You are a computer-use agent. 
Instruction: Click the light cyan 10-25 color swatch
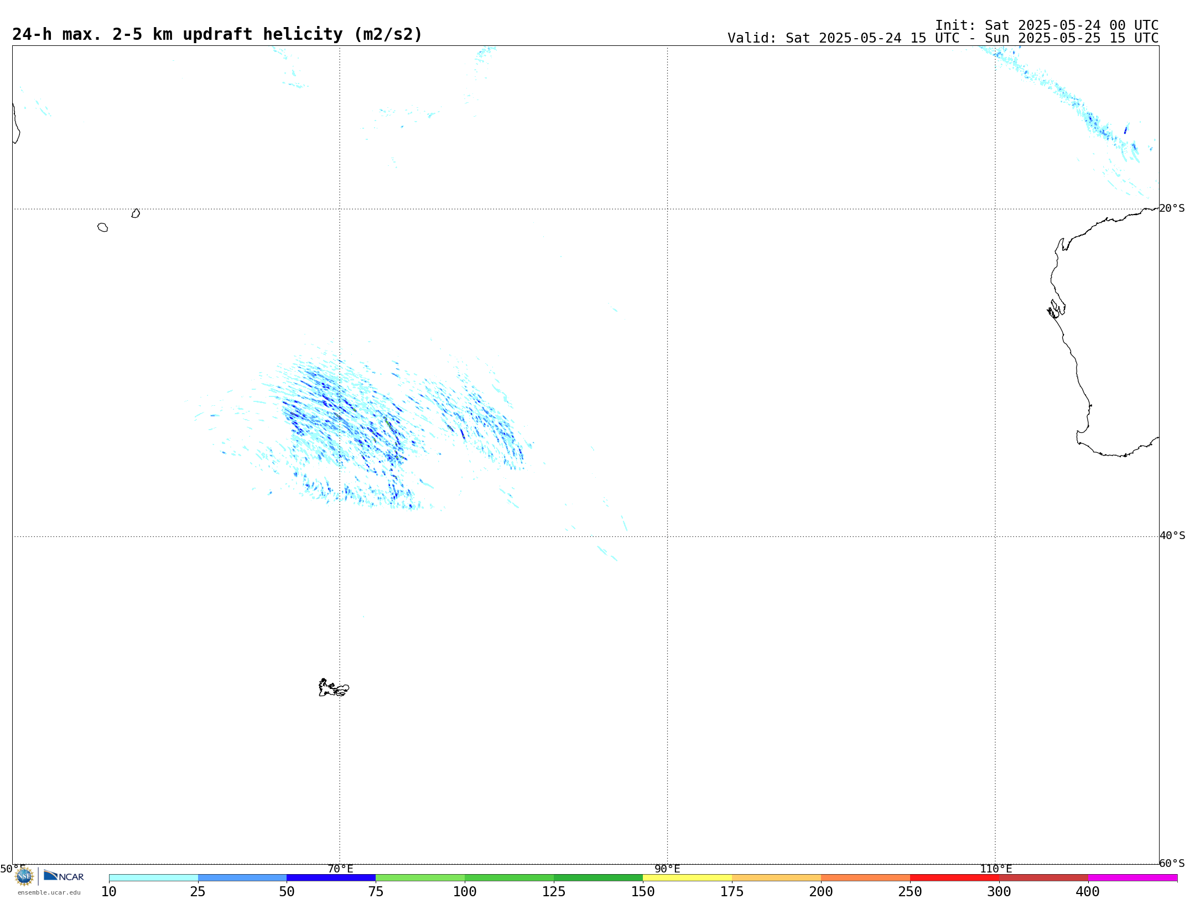click(x=153, y=878)
